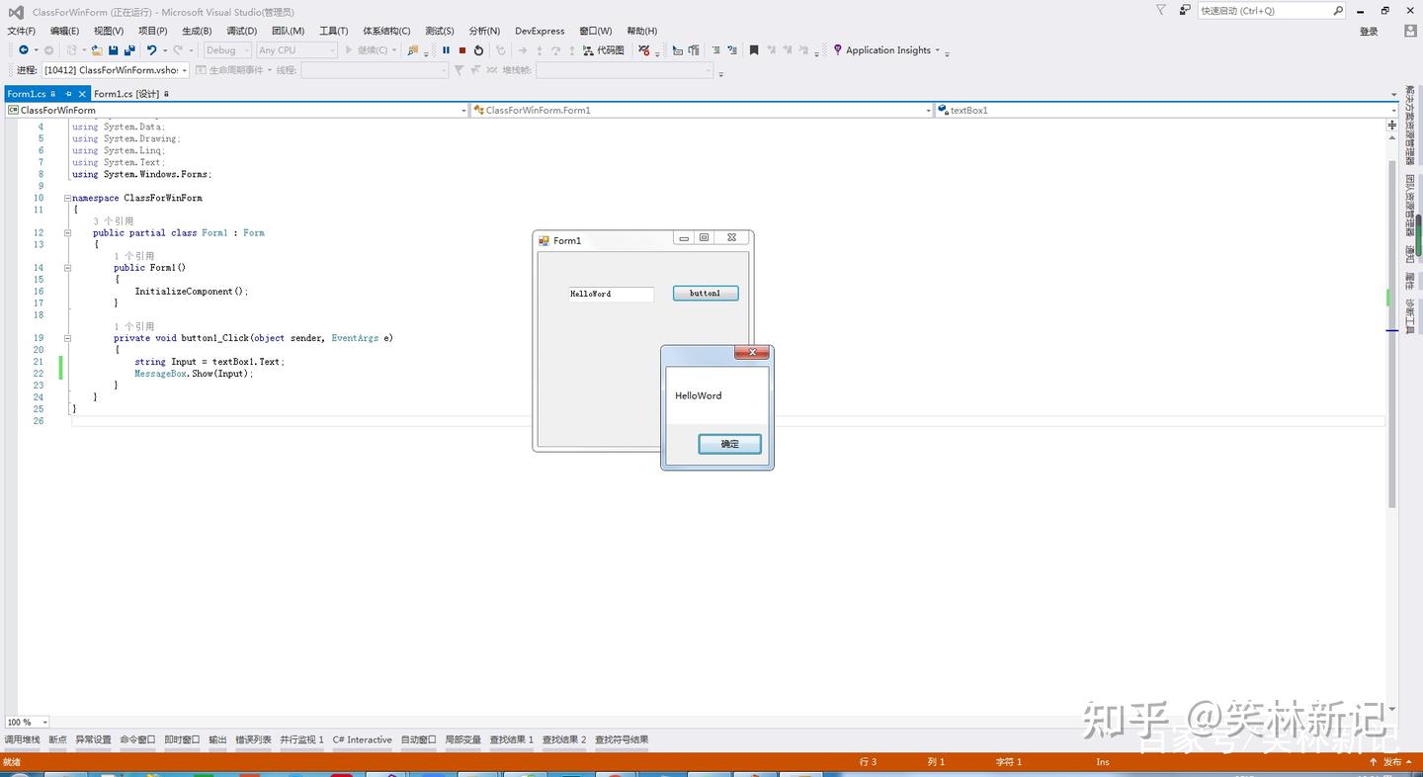Screen dimensions: 1423x777
Task: Open the 调试(D) debug menu
Action: (x=241, y=31)
